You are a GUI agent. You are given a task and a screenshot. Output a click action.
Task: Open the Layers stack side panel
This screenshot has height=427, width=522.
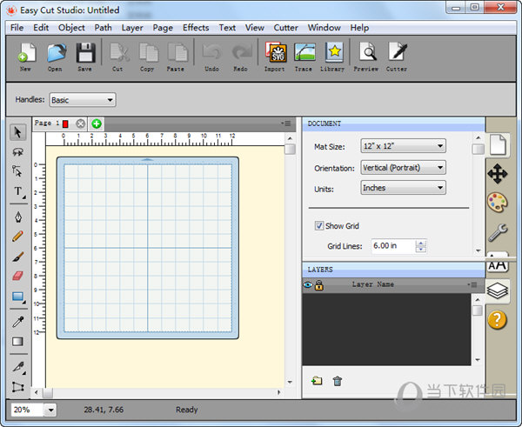click(x=498, y=290)
